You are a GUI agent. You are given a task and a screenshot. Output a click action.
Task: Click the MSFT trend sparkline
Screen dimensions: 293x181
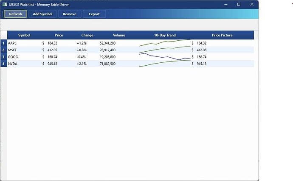(165, 50)
